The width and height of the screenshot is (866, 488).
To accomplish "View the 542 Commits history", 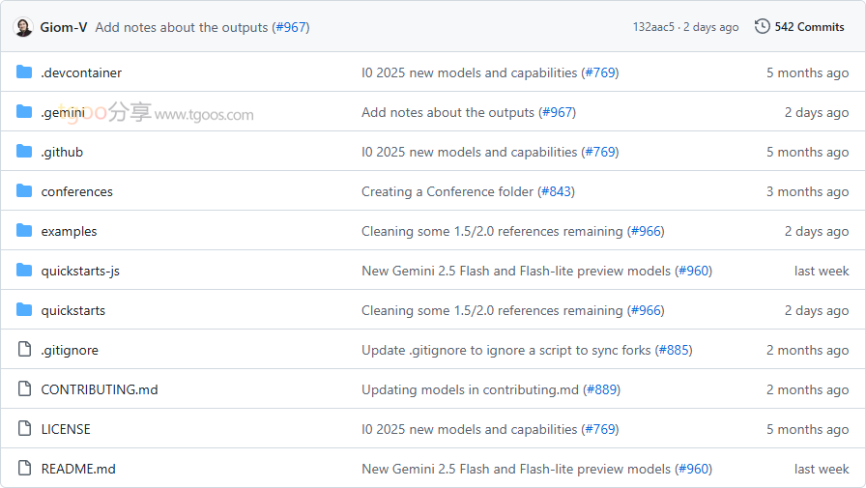I will pyautogui.click(x=809, y=27).
